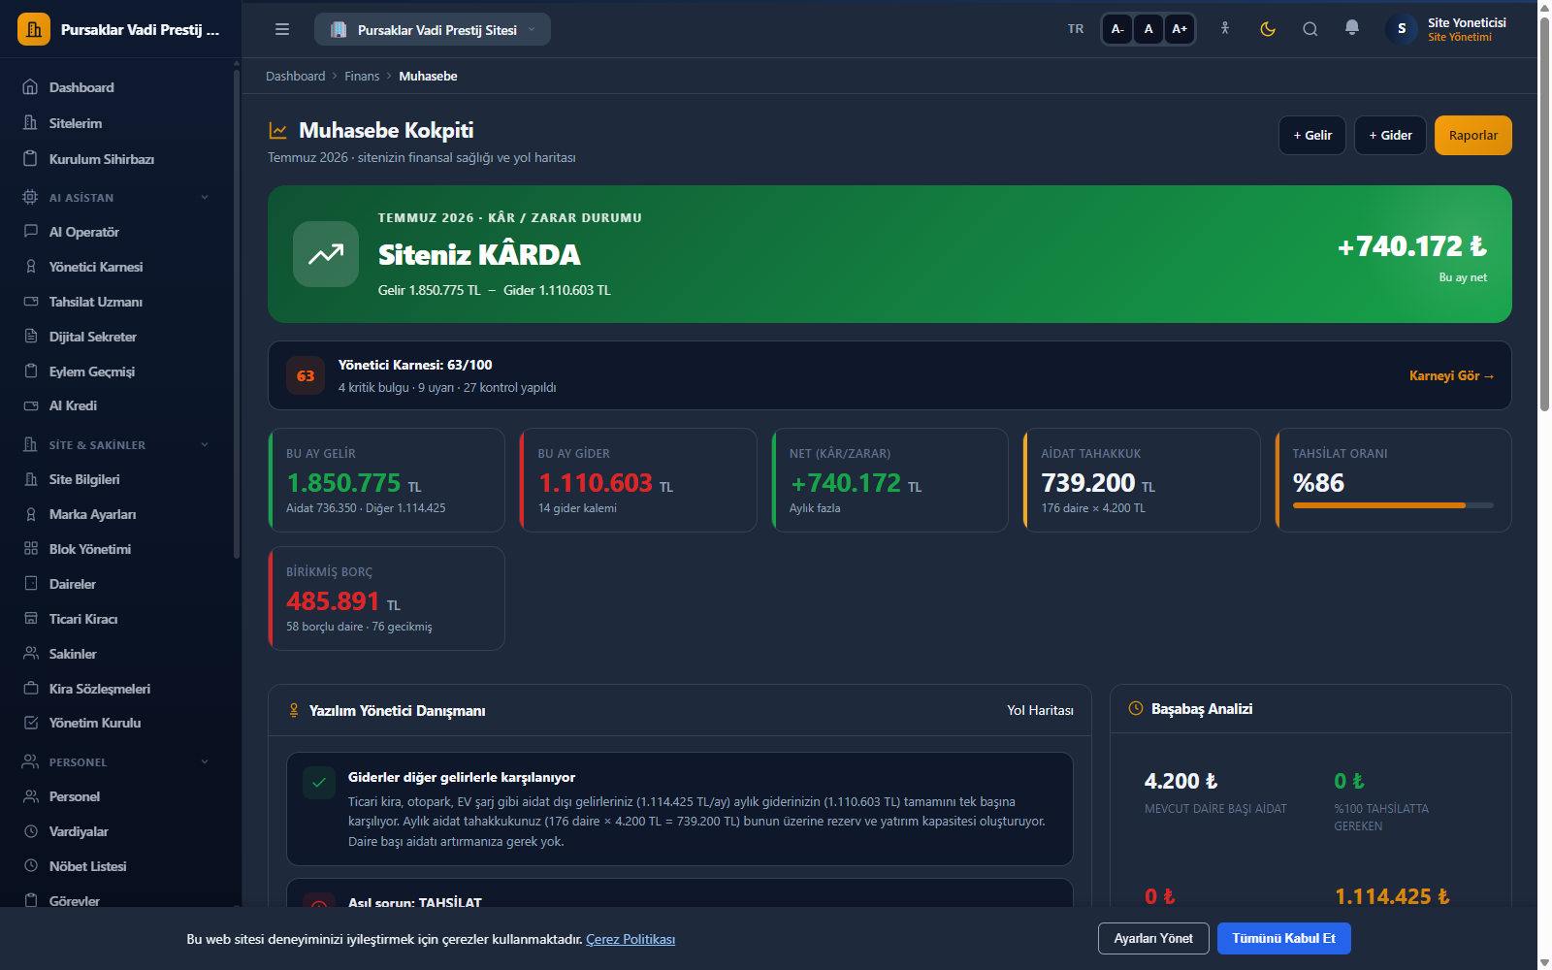The width and height of the screenshot is (1552, 970).
Task: Click the orange building logo icon
Action: (34, 29)
